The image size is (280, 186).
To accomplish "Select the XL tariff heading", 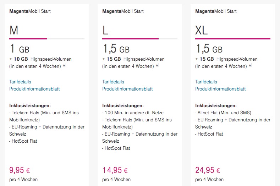I will (202, 31).
